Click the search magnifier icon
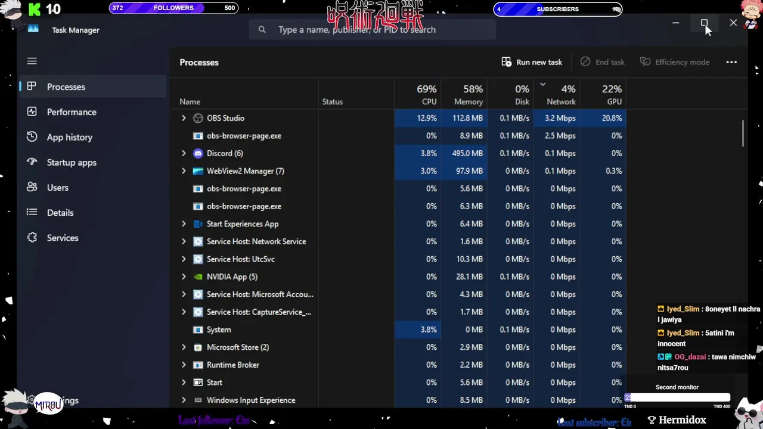The image size is (763, 429). [x=262, y=29]
